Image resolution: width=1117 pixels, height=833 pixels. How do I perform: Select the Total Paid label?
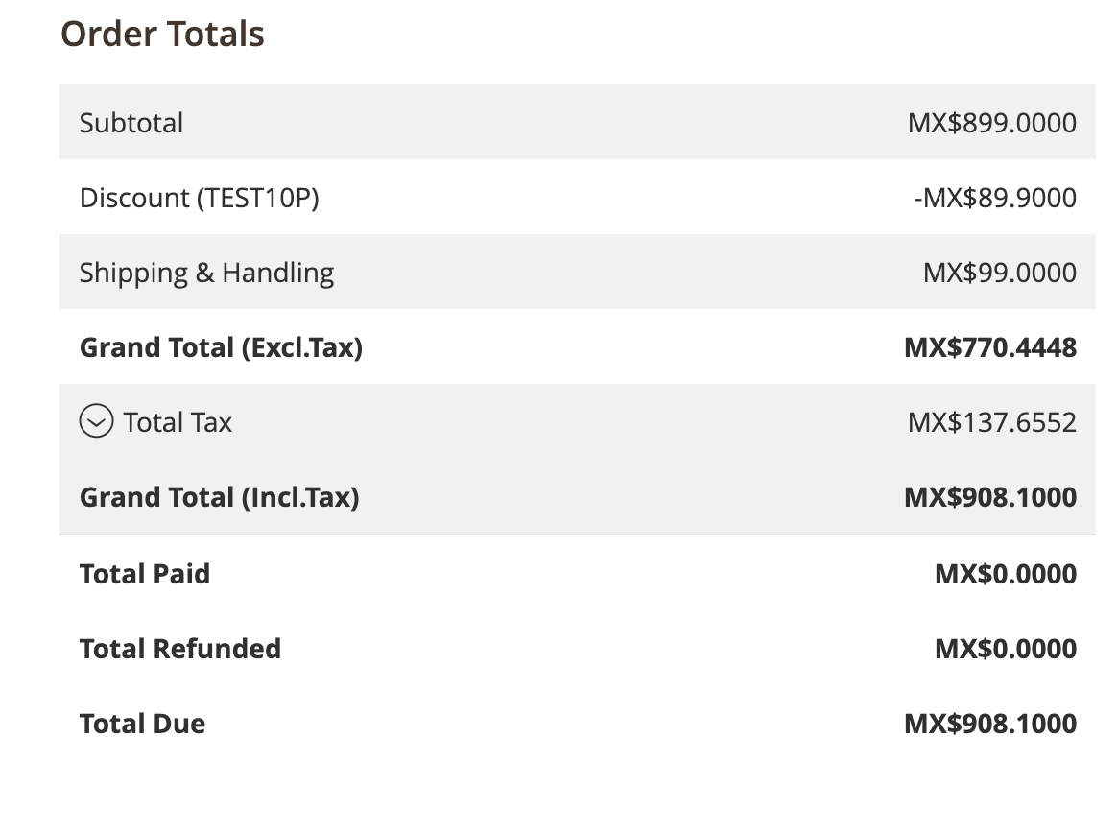pyautogui.click(x=145, y=573)
